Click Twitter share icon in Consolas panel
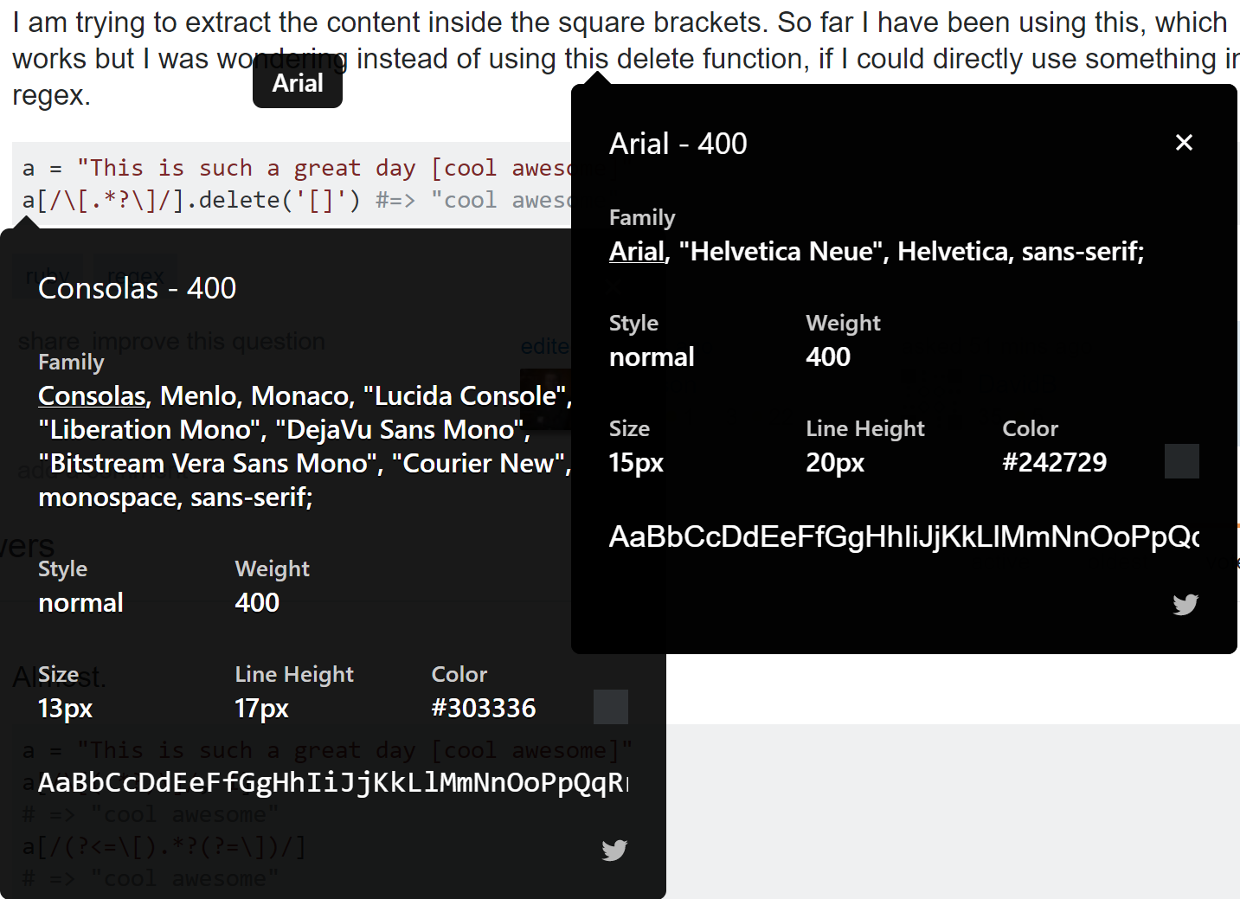 (614, 850)
